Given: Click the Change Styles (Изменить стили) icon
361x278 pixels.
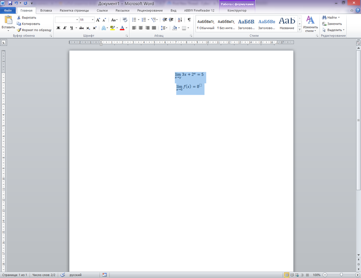Looking at the screenshot, I should pos(310,20).
